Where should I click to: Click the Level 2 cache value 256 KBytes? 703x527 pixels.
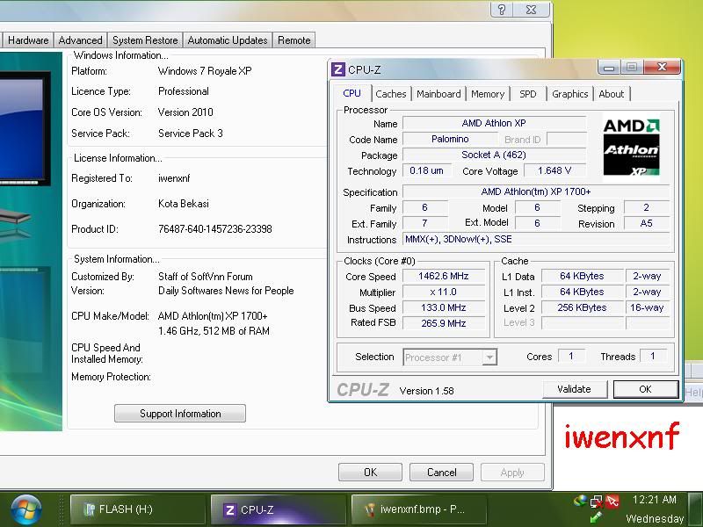582,308
